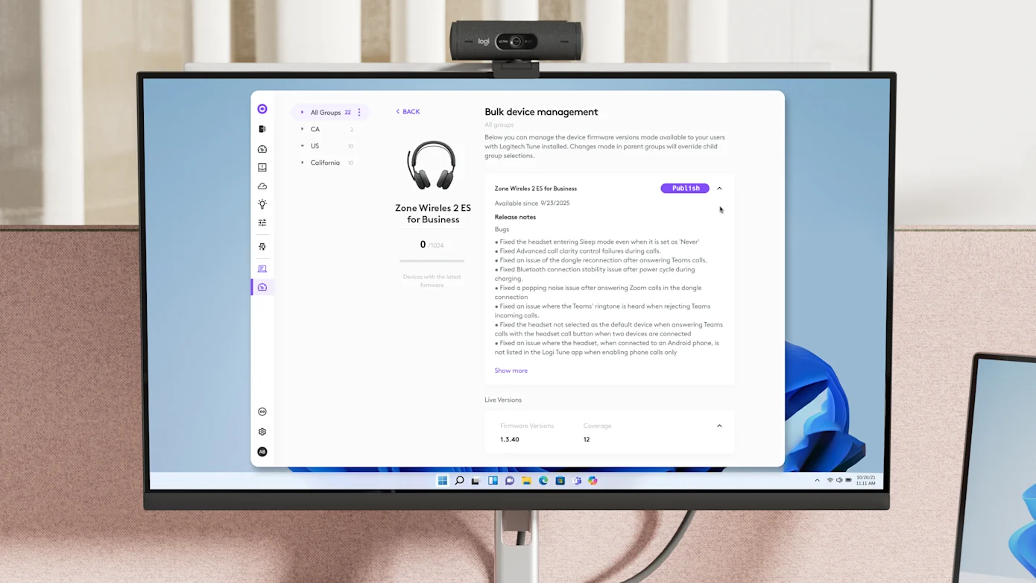The height and width of the screenshot is (583, 1036).
Task: Click the devices firmware progress bar
Action: (x=432, y=261)
